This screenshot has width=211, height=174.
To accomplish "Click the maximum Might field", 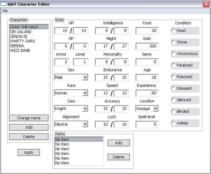I will coord(121,46).
